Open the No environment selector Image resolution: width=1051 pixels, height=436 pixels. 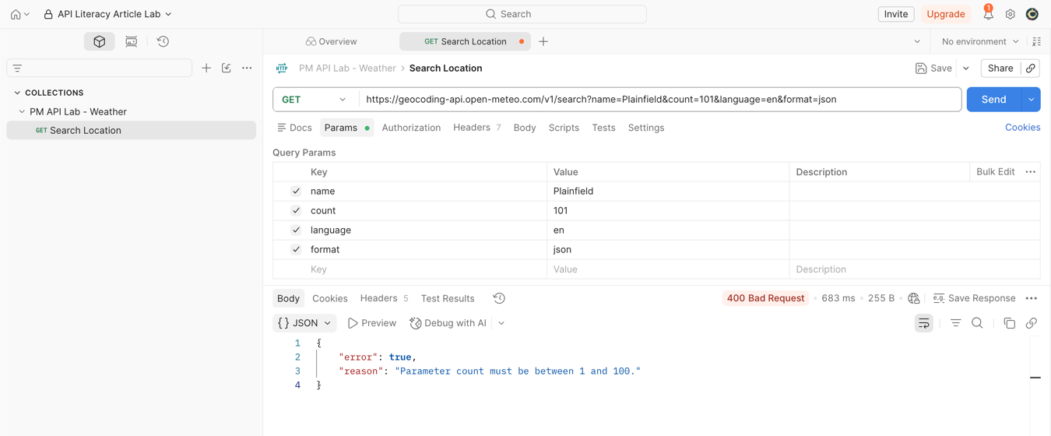pyautogui.click(x=979, y=41)
